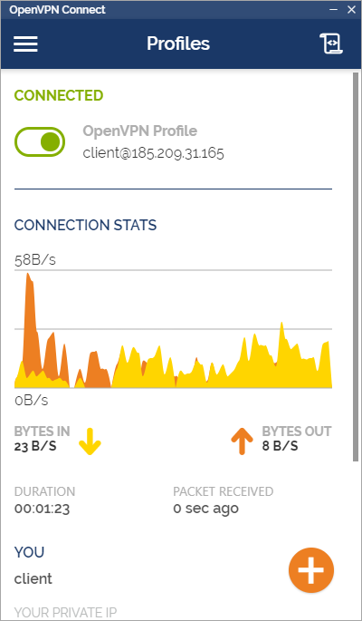Click the Packet Received 0 sec ago
Screen dimensions: 362x621
206,508
